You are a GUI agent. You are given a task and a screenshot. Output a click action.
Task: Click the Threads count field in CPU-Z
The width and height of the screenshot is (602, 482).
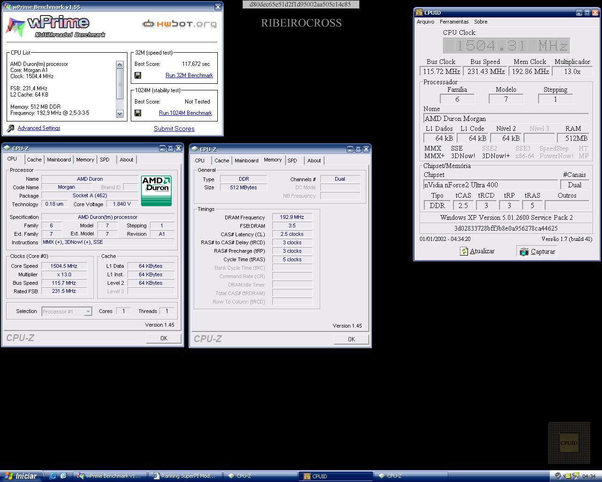point(166,311)
